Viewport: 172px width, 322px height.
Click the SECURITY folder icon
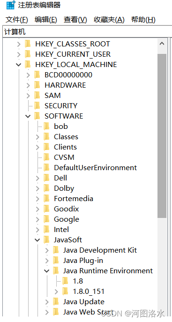click(37, 106)
